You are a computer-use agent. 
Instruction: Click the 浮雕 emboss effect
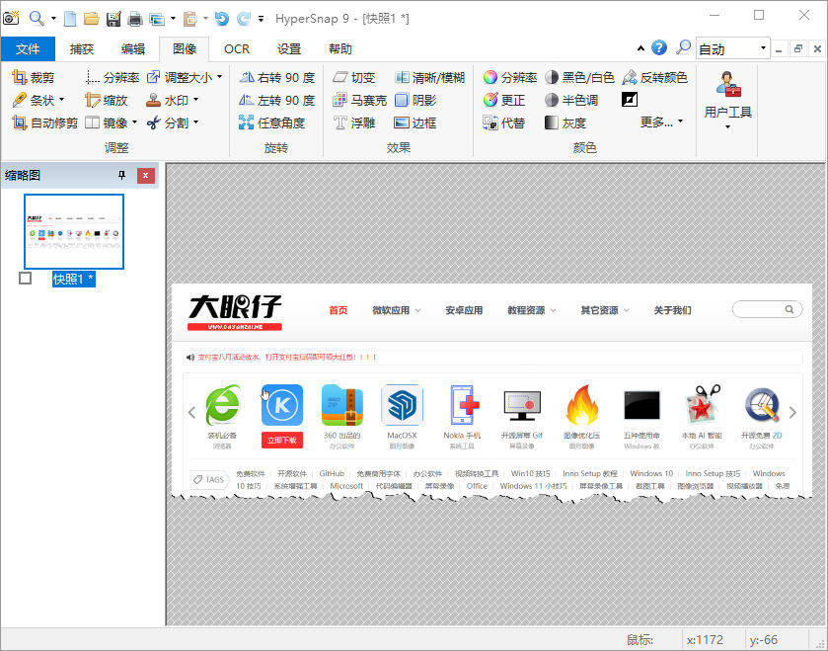(x=354, y=122)
